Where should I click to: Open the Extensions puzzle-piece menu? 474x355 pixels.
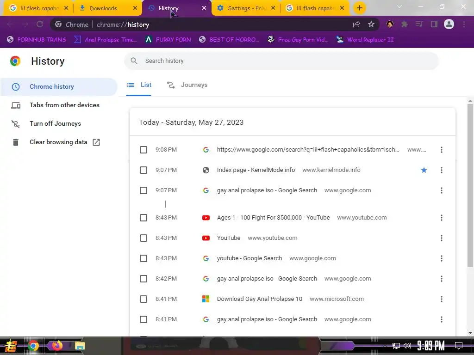click(x=405, y=24)
